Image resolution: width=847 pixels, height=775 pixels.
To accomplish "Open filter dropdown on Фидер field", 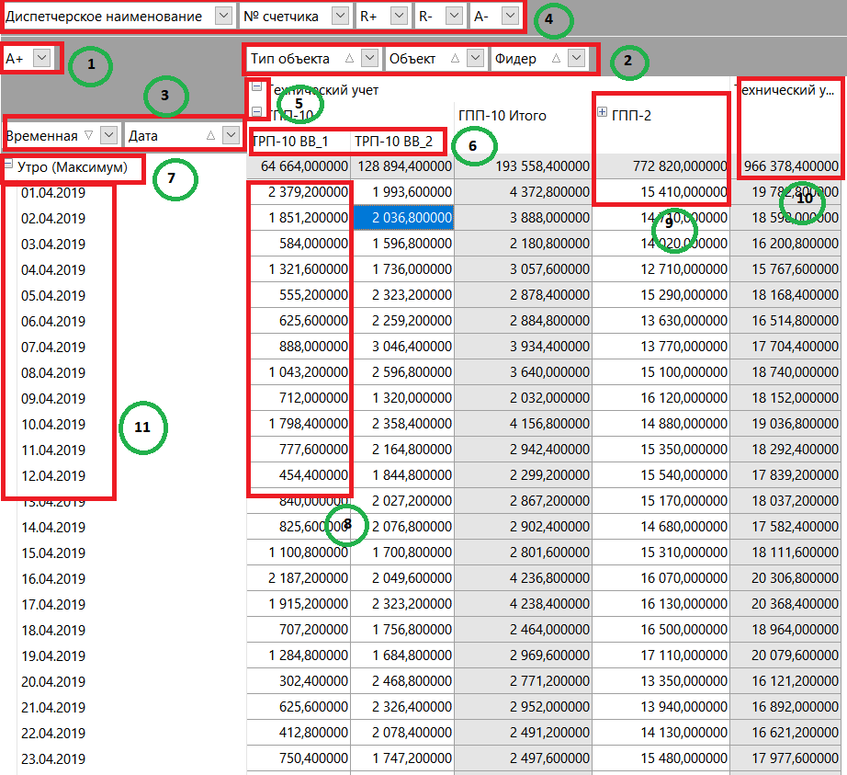I will (576, 59).
